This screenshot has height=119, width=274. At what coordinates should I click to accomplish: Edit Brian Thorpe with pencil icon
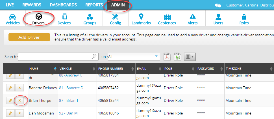tap(10, 100)
